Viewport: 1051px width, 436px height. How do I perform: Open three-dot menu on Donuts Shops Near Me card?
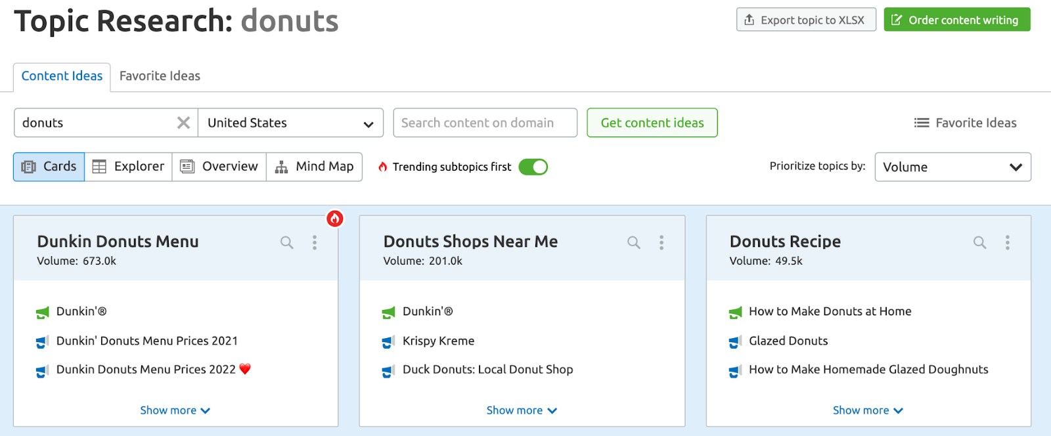pyautogui.click(x=661, y=243)
